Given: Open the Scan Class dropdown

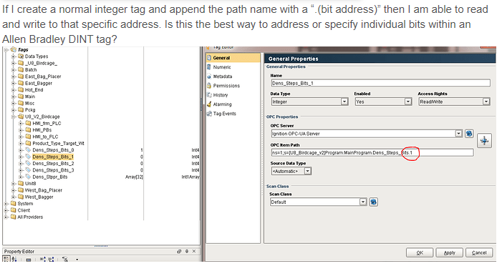Looking at the screenshot, I should click(x=363, y=202).
